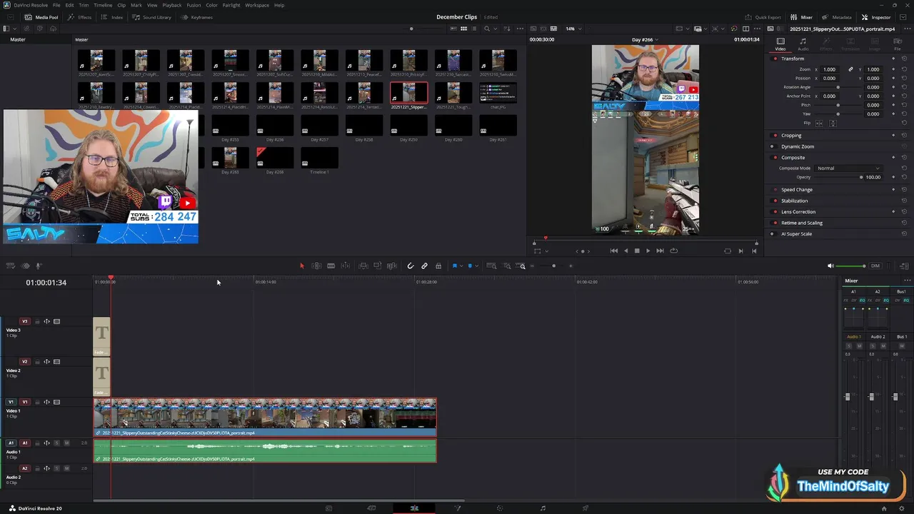Open the viewer zoom 14% dropdown
The height and width of the screenshot is (514, 914).
pos(573,29)
